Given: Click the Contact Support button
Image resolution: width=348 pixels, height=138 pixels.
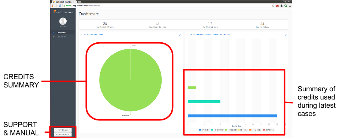Looking at the screenshot, I should [x=63, y=135].
